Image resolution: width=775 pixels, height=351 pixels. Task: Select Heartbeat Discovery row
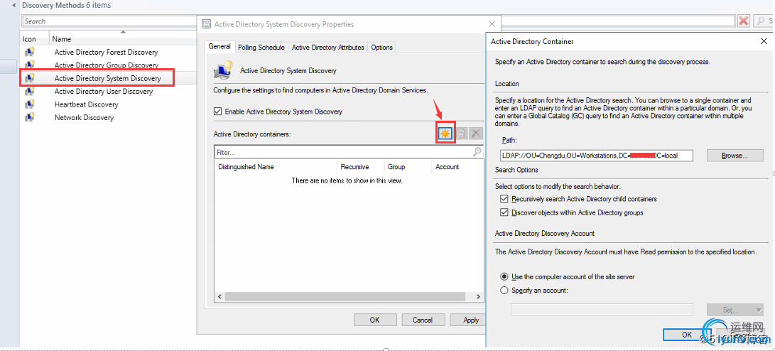click(109, 104)
